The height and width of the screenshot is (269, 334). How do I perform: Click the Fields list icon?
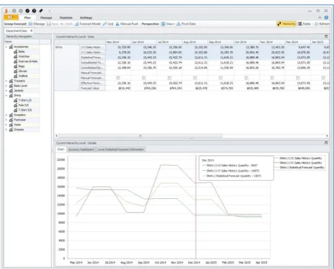pos(300,24)
